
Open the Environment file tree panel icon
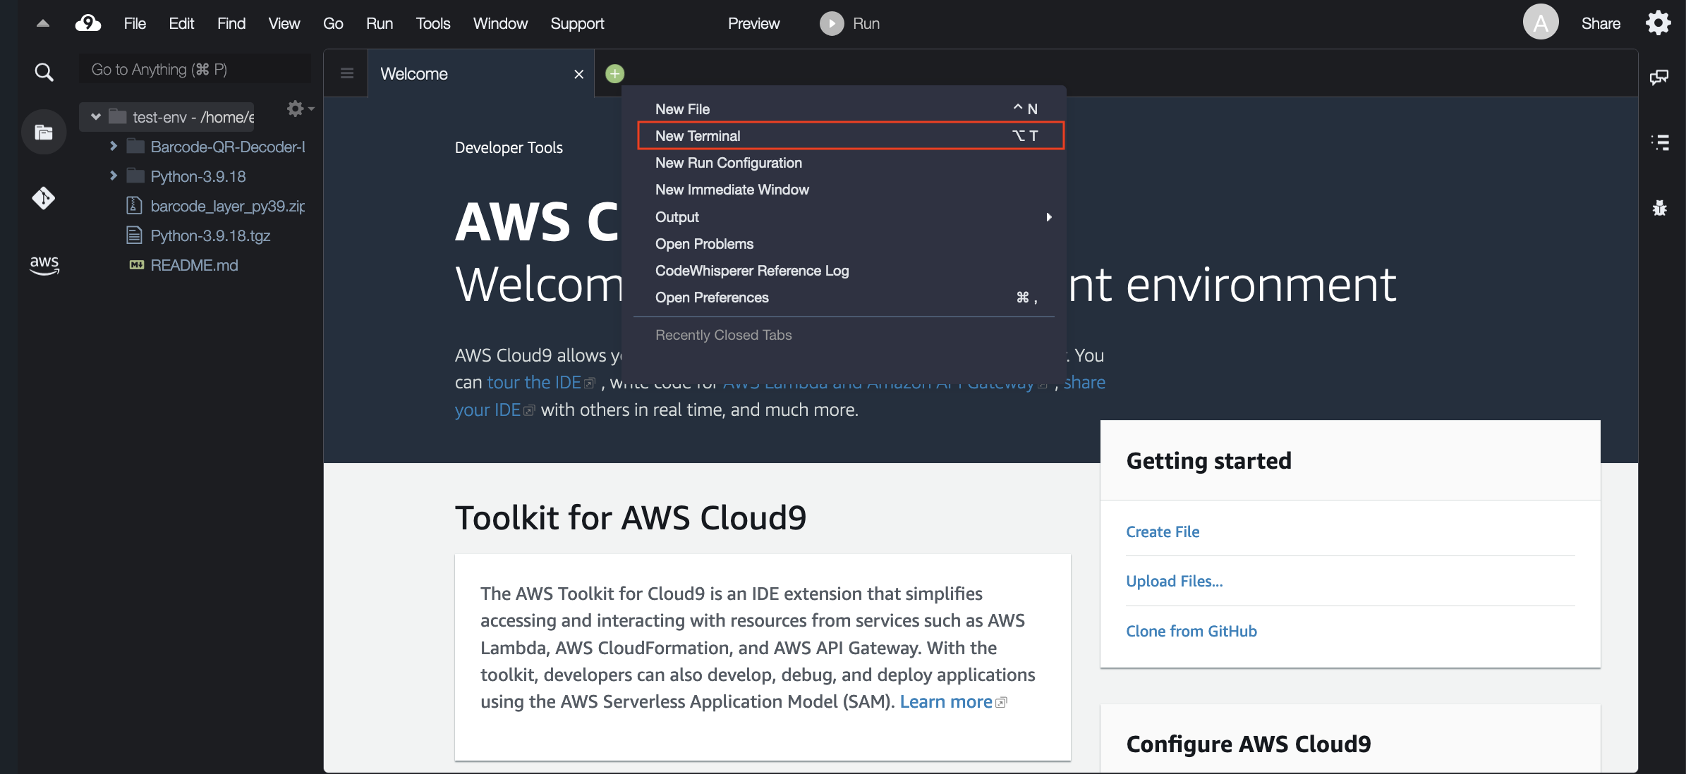(x=44, y=133)
